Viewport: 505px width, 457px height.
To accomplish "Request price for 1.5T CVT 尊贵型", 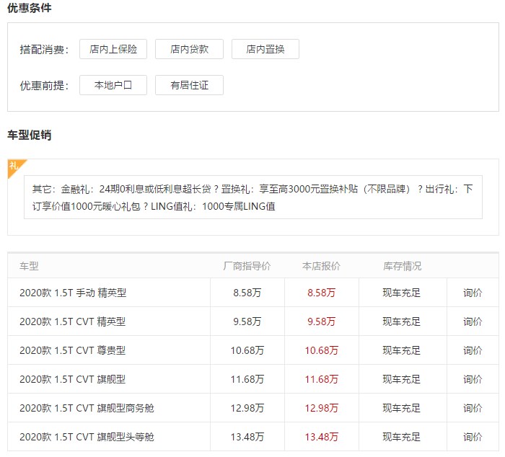I will (x=473, y=350).
